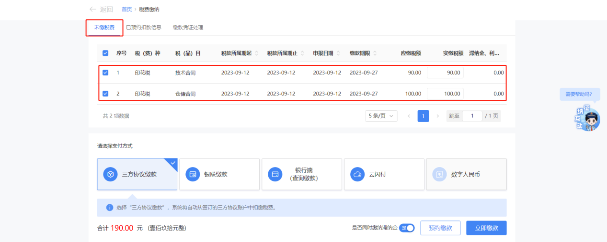
Task: Choose the 银行端(查询缴款) icon
Action: click(275, 174)
